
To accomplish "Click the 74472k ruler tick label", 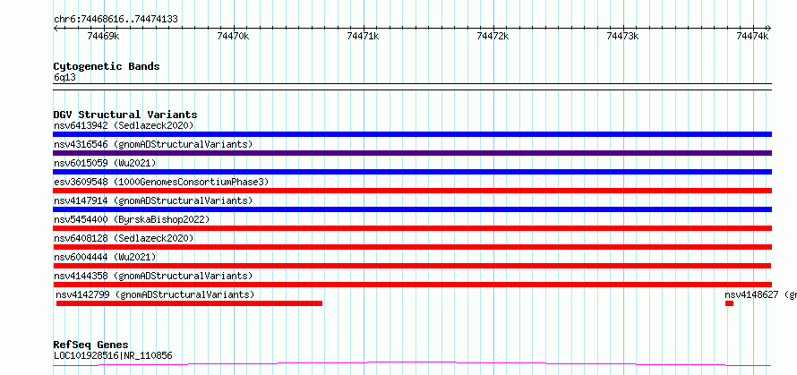I will [x=493, y=36].
